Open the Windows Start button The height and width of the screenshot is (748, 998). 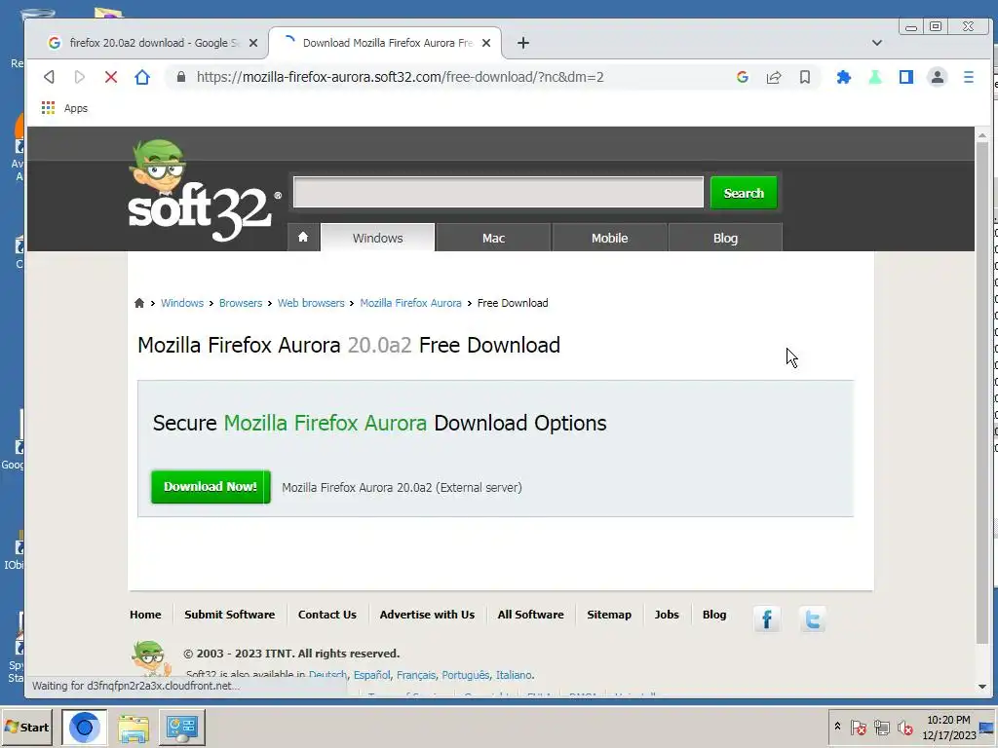(26, 727)
